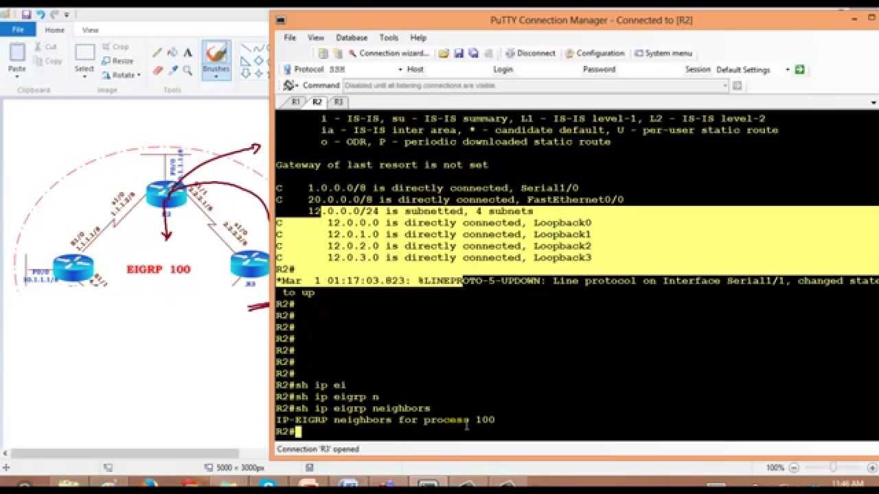Open the Paste dropdown arrow
This screenshot has width=879, height=494.
(x=17, y=75)
